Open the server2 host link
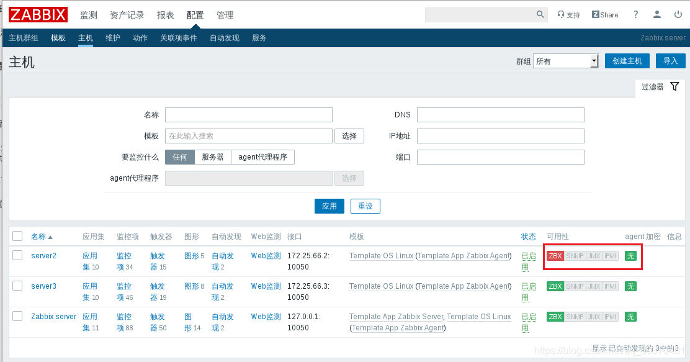Screen dimensions: 690x362 (43, 256)
